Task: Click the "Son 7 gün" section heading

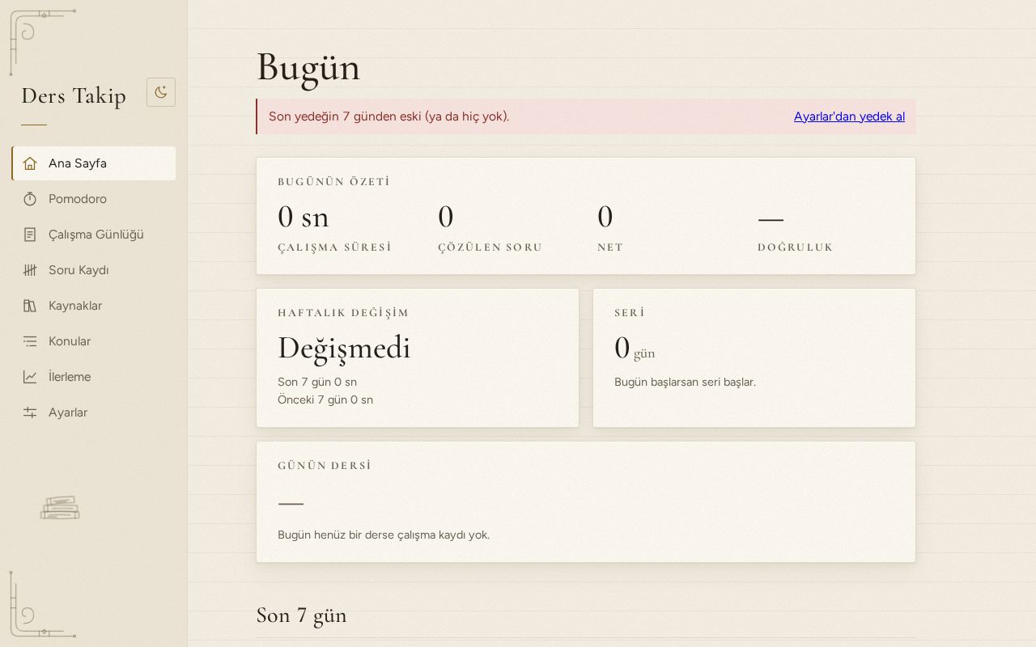Action: pyautogui.click(x=302, y=615)
